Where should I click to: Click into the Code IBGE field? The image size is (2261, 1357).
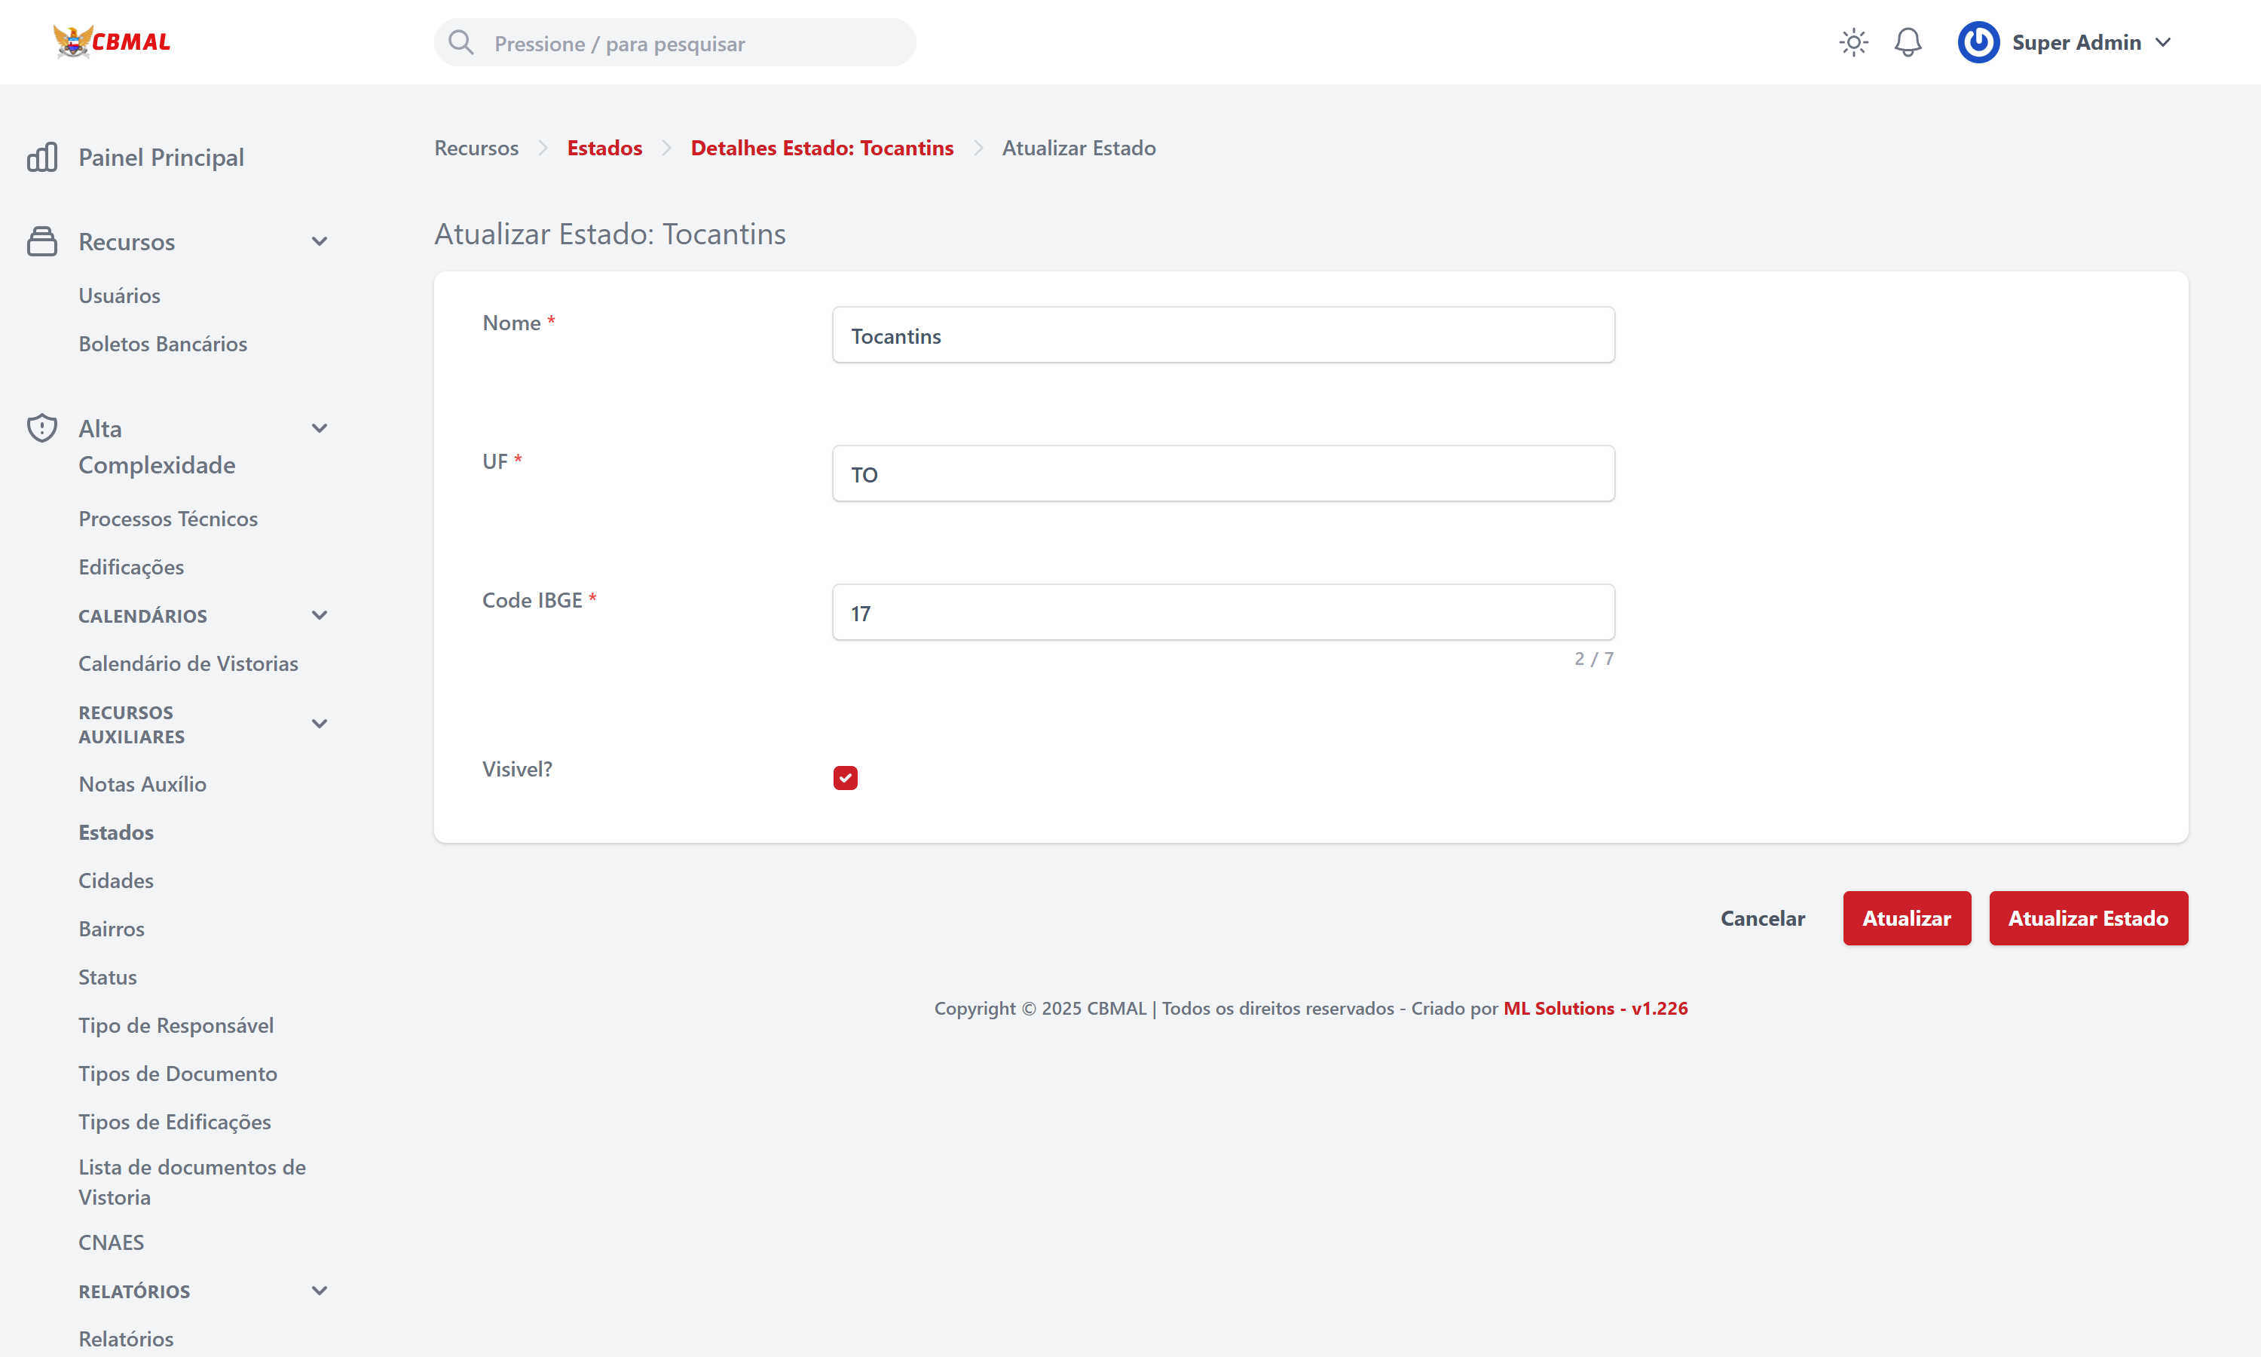[1222, 613]
